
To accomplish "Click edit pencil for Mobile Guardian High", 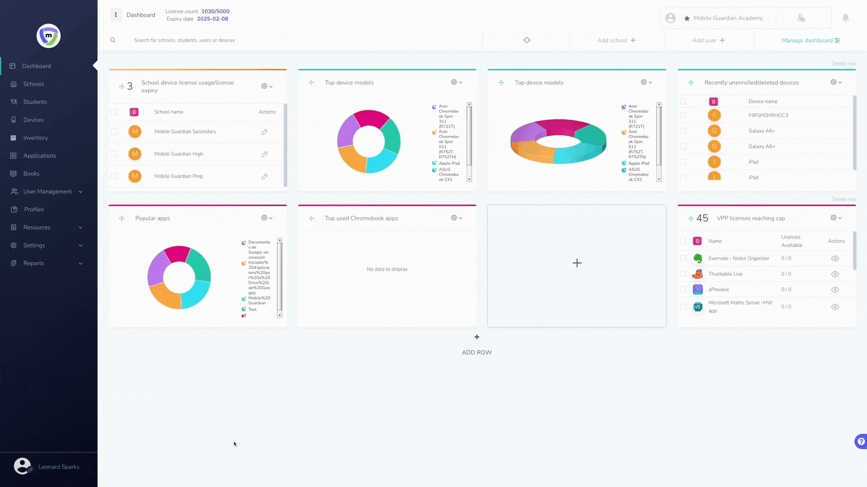I will 265,154.
